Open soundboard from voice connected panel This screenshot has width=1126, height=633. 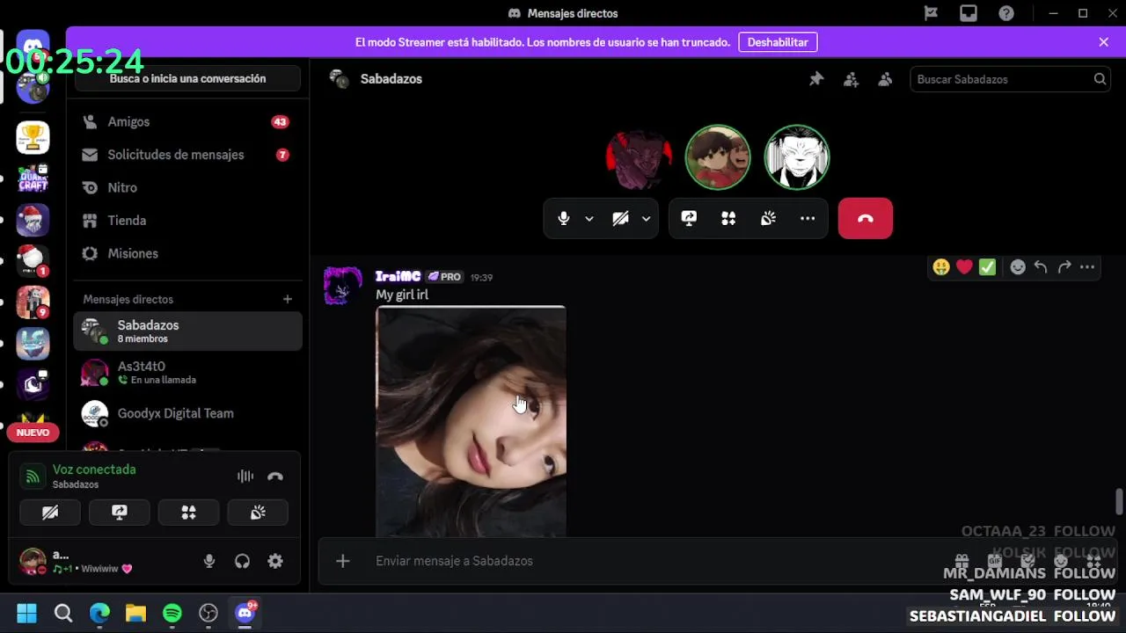coord(258,513)
